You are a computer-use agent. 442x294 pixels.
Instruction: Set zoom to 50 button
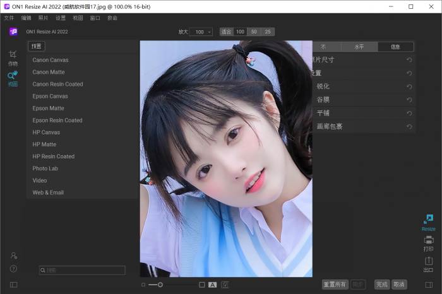[x=254, y=32]
